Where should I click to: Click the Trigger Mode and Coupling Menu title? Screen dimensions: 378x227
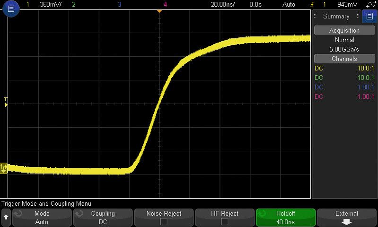pos(46,204)
